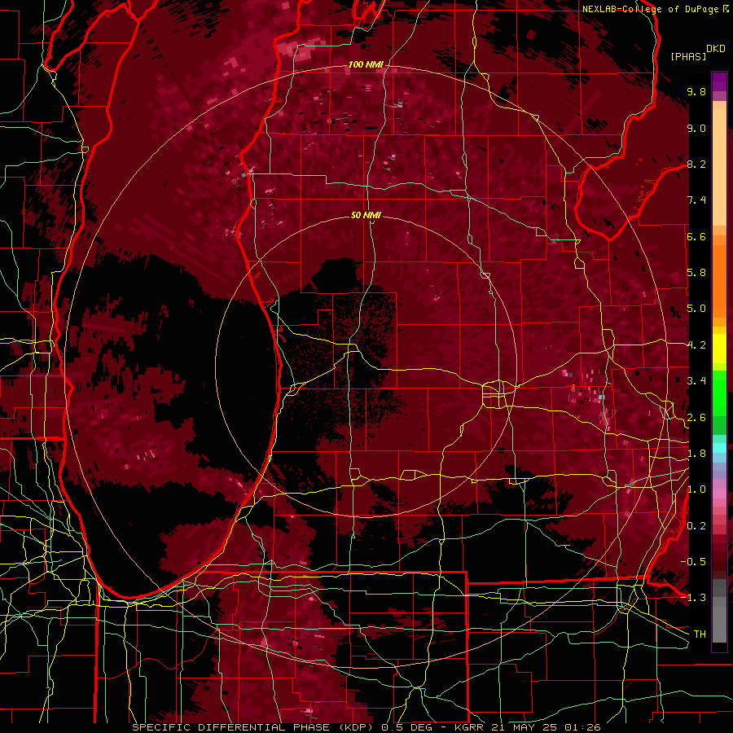
Task: Pick the cyan segment of the colorbar
Action: (x=719, y=448)
